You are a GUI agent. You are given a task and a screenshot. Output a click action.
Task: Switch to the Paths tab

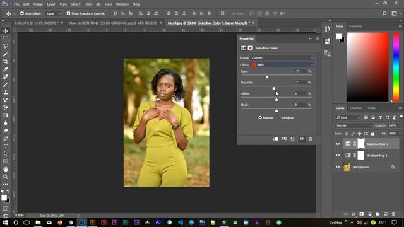click(x=372, y=108)
